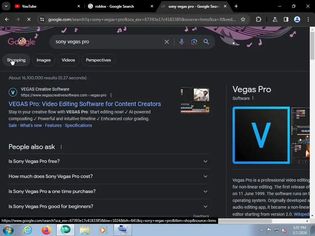This screenshot has width=315, height=236.
Task: Expand 'Is Sony Vegas Pro free?'
Action: tap(109, 161)
